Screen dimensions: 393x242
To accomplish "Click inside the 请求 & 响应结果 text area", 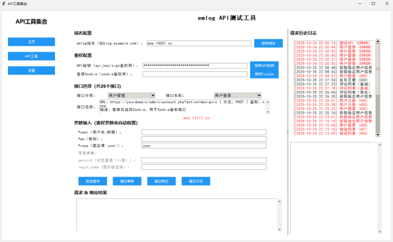I will 176,215.
